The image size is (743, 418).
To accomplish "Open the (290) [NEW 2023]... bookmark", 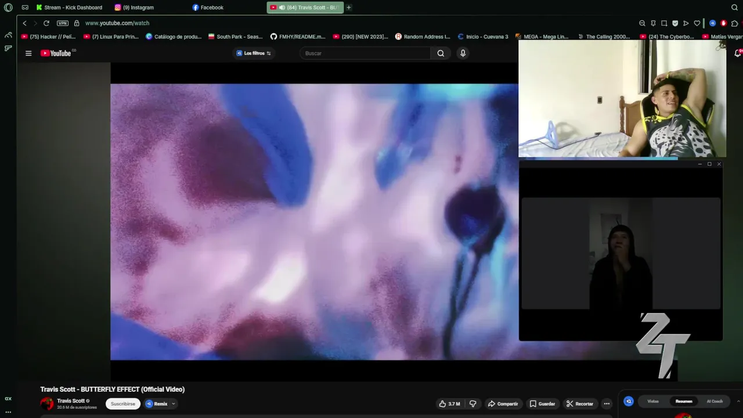I will 361,37.
